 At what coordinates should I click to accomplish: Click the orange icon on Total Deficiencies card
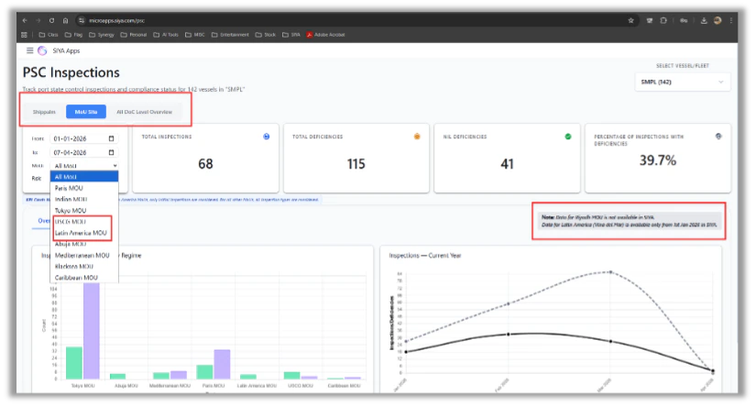[417, 137]
